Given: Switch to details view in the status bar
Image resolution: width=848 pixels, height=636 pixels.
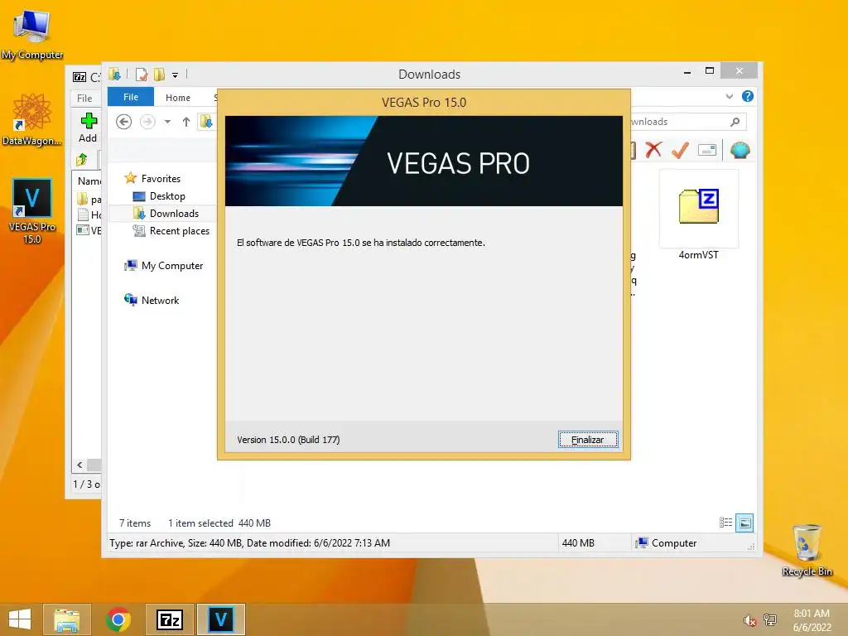Looking at the screenshot, I should (725, 523).
